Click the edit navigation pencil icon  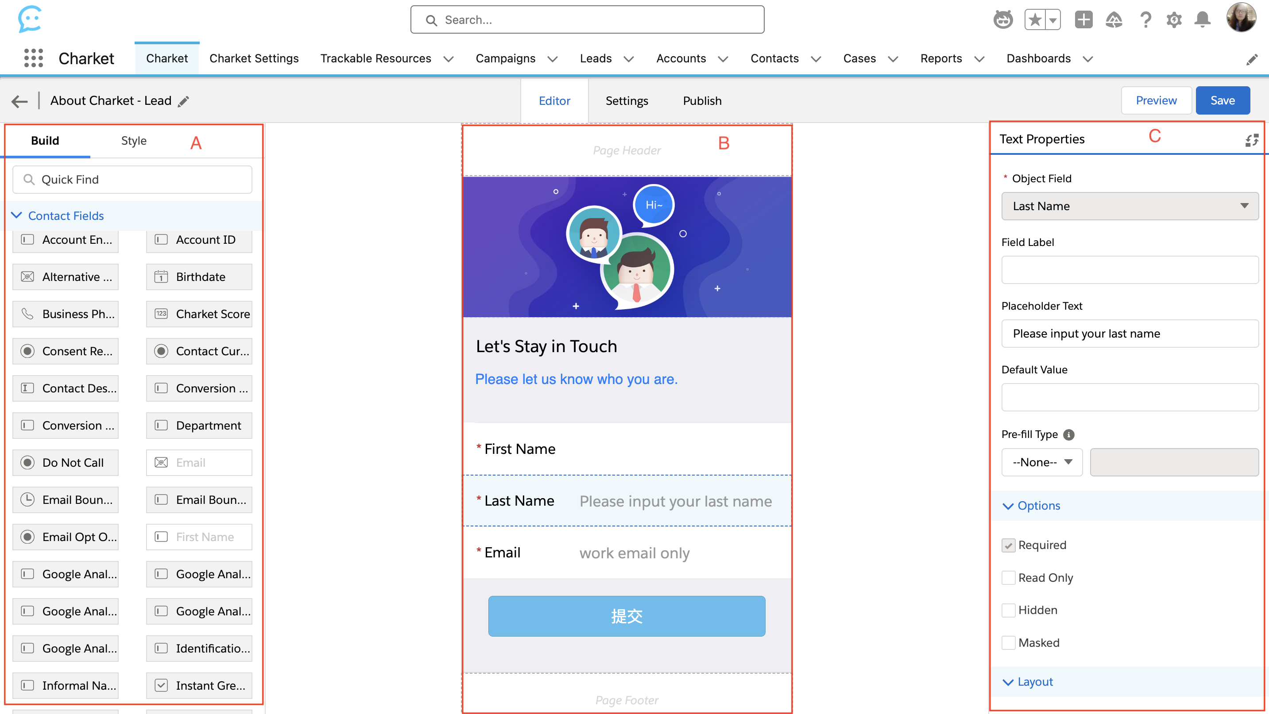(x=1252, y=60)
